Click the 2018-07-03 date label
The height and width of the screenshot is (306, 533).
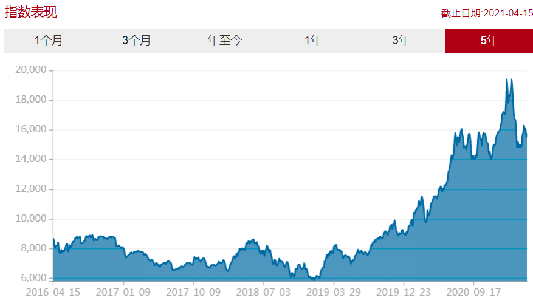[x=263, y=293]
